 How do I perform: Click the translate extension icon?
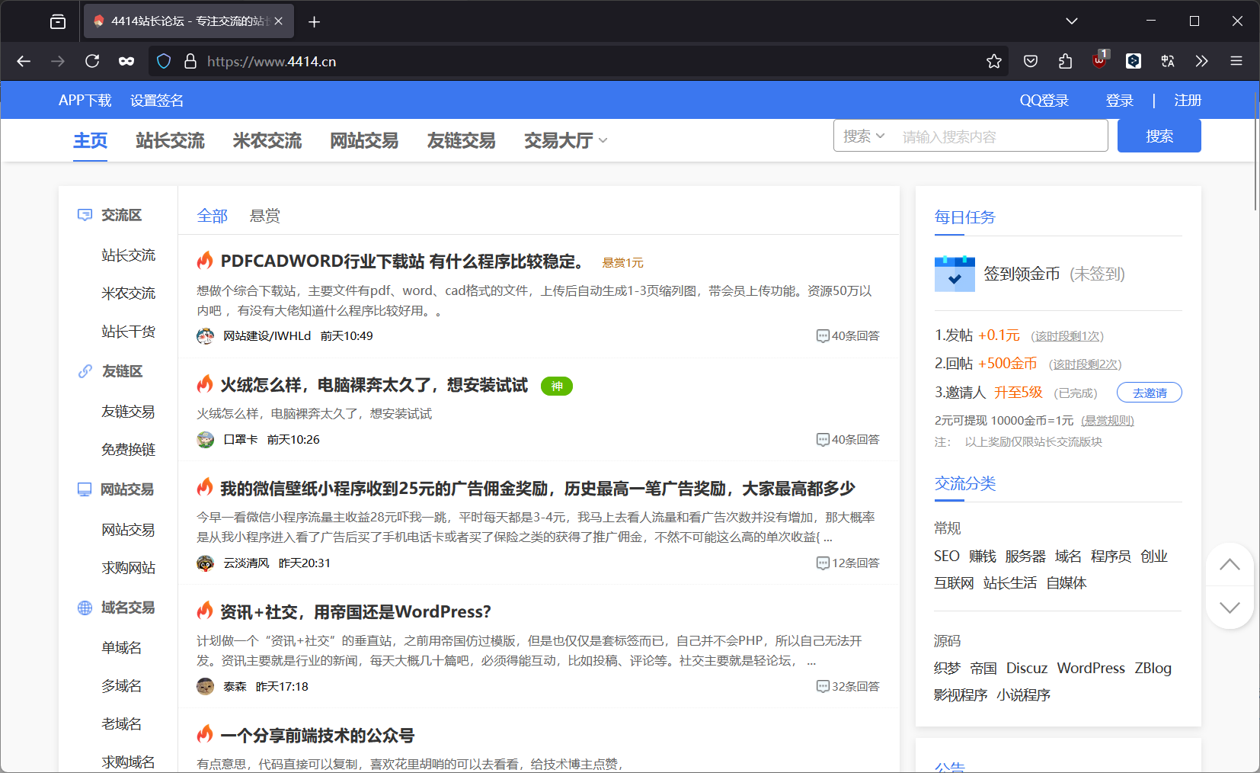(x=1168, y=61)
